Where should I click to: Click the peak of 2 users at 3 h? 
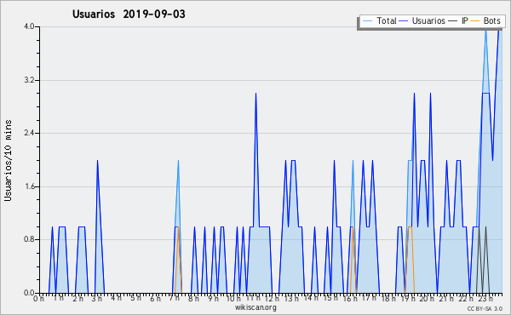coord(97,161)
